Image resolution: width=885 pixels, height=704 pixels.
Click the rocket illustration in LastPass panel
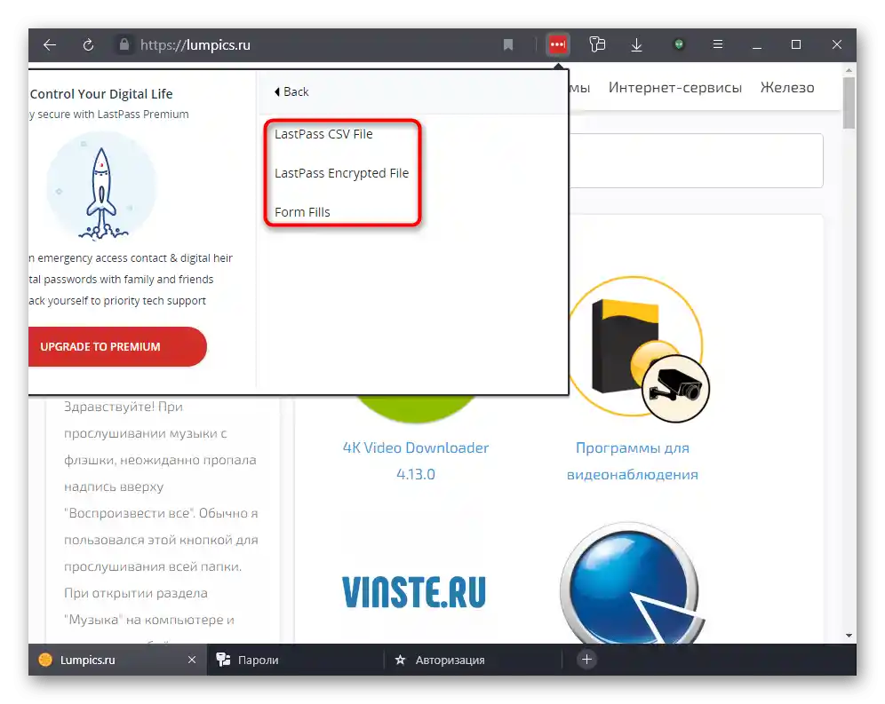point(101,188)
